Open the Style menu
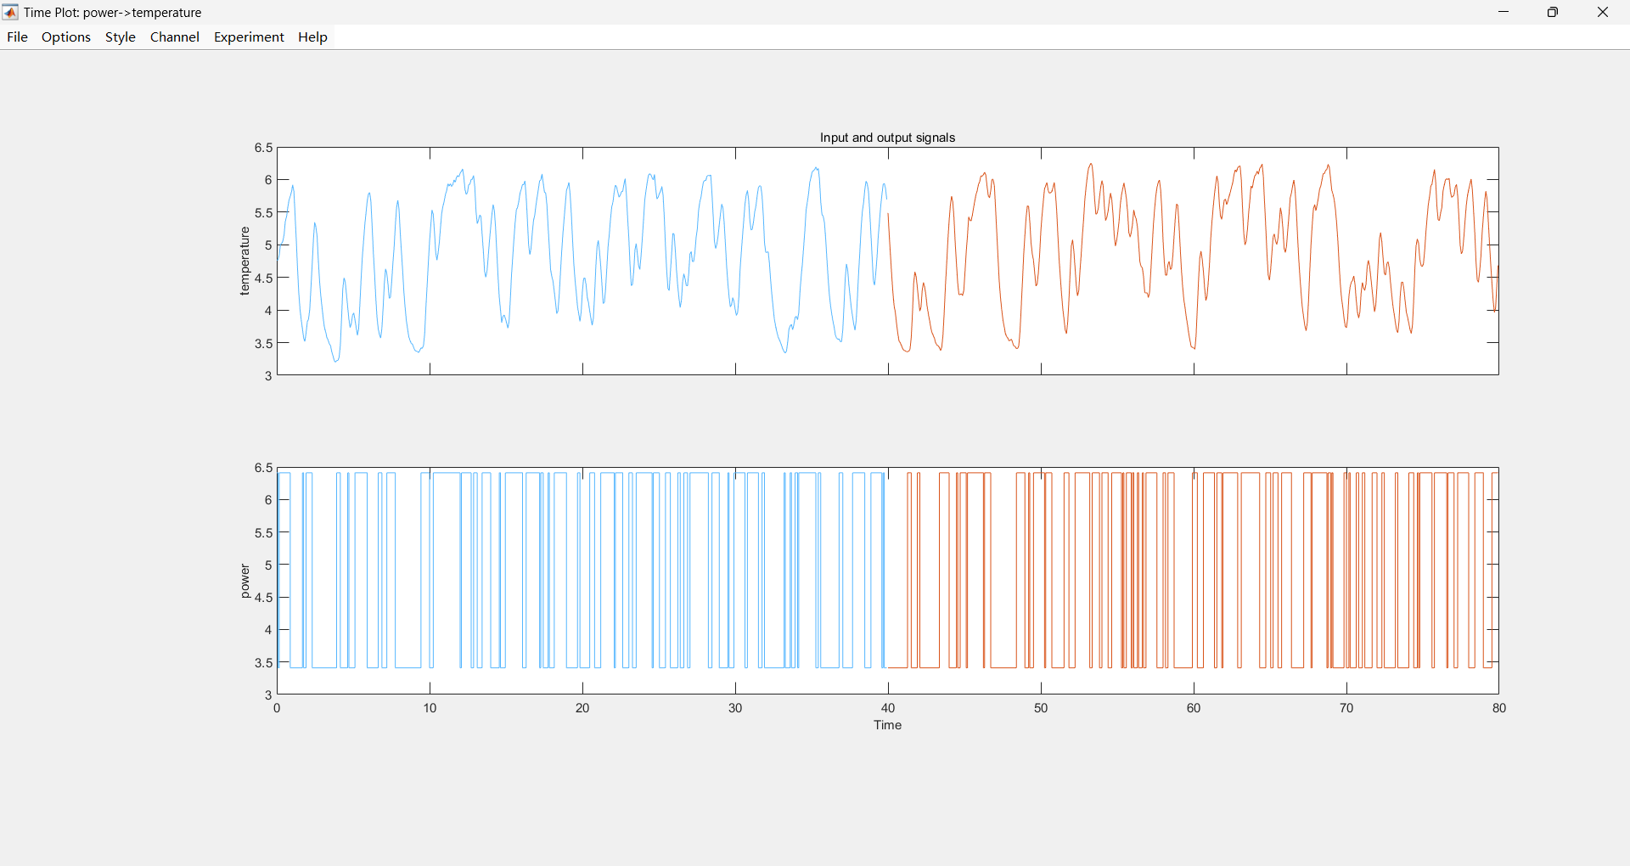 coord(121,37)
